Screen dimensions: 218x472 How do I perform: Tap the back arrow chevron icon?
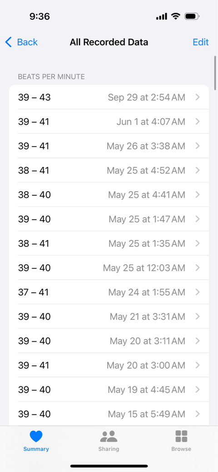[9, 42]
